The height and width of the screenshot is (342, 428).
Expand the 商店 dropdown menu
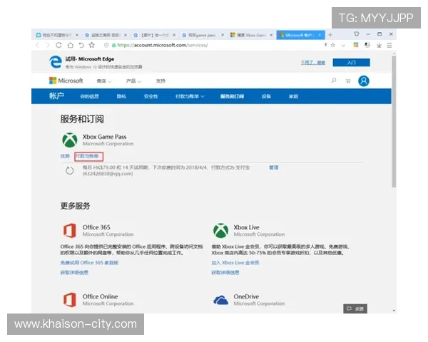[x=104, y=81]
